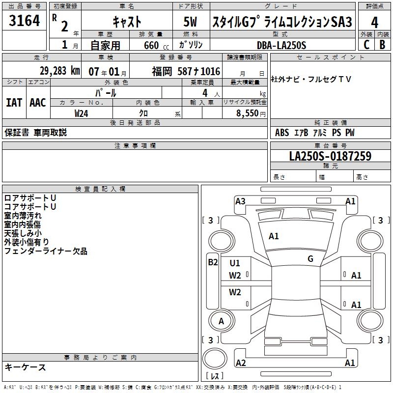Select the 社外ナビ・フルセグTV sales point
This screenshot has width=393, height=393.
[312, 80]
